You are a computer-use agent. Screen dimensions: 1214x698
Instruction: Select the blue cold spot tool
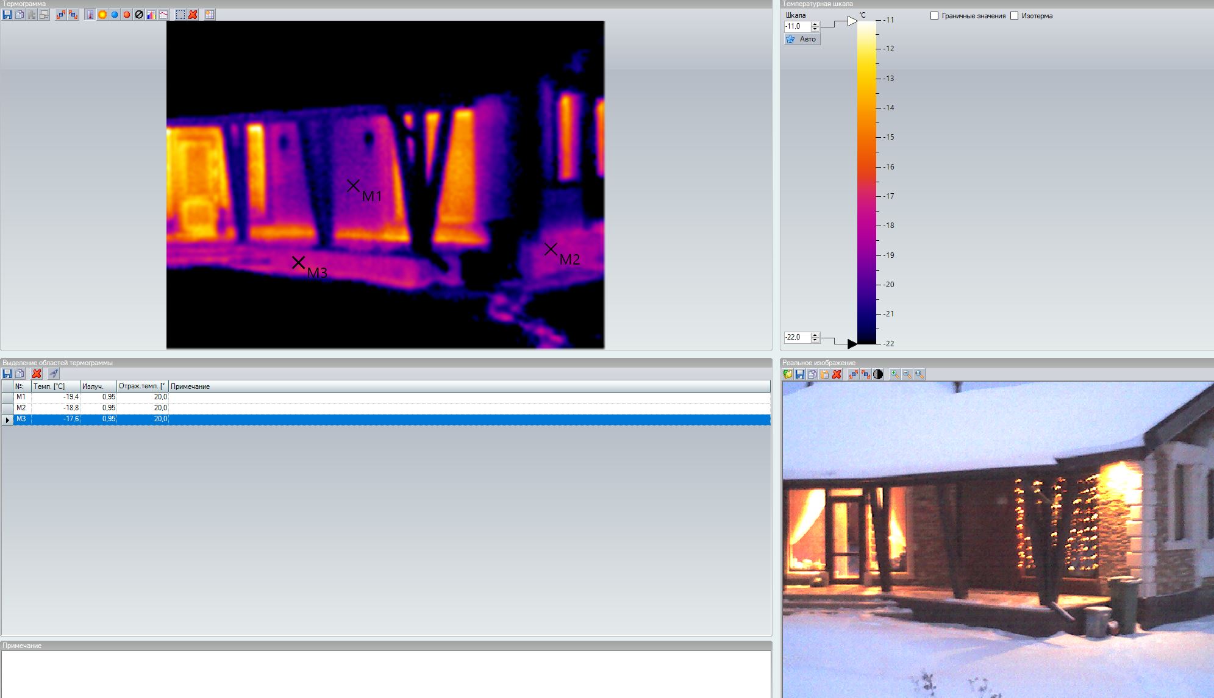(115, 15)
